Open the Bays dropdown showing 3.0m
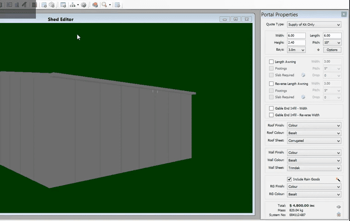The image size is (350, 221). tap(296, 50)
